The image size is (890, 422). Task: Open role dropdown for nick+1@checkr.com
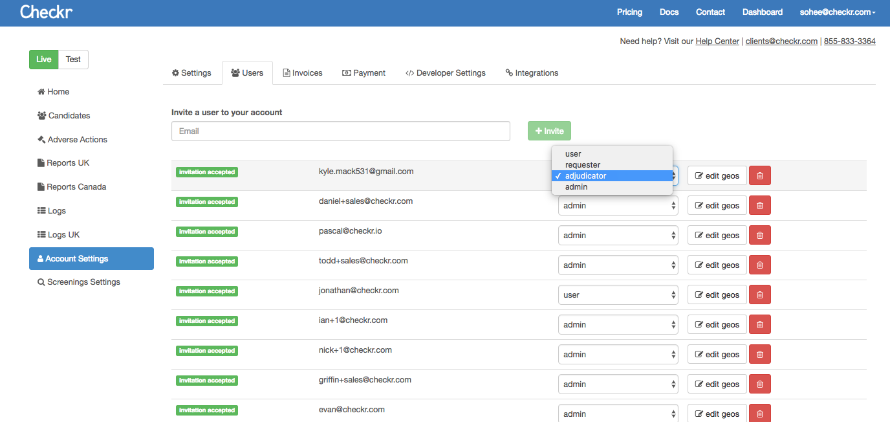(x=618, y=355)
